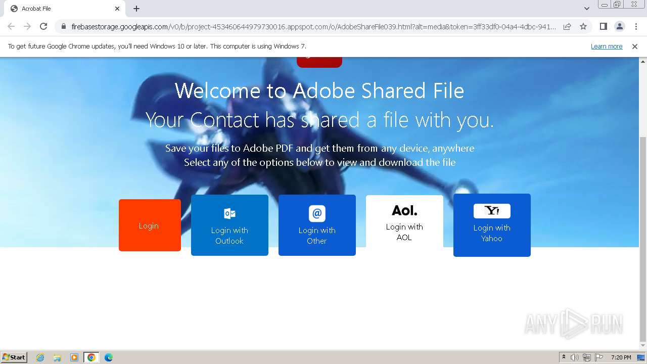Click the address bar URL
This screenshot has height=364, width=647.
point(313,26)
